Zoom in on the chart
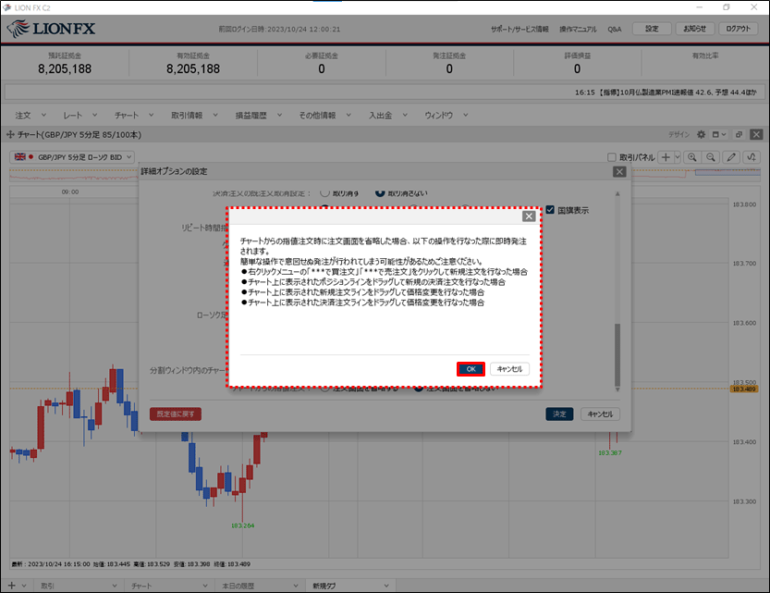This screenshot has height=593, width=770. coord(692,157)
